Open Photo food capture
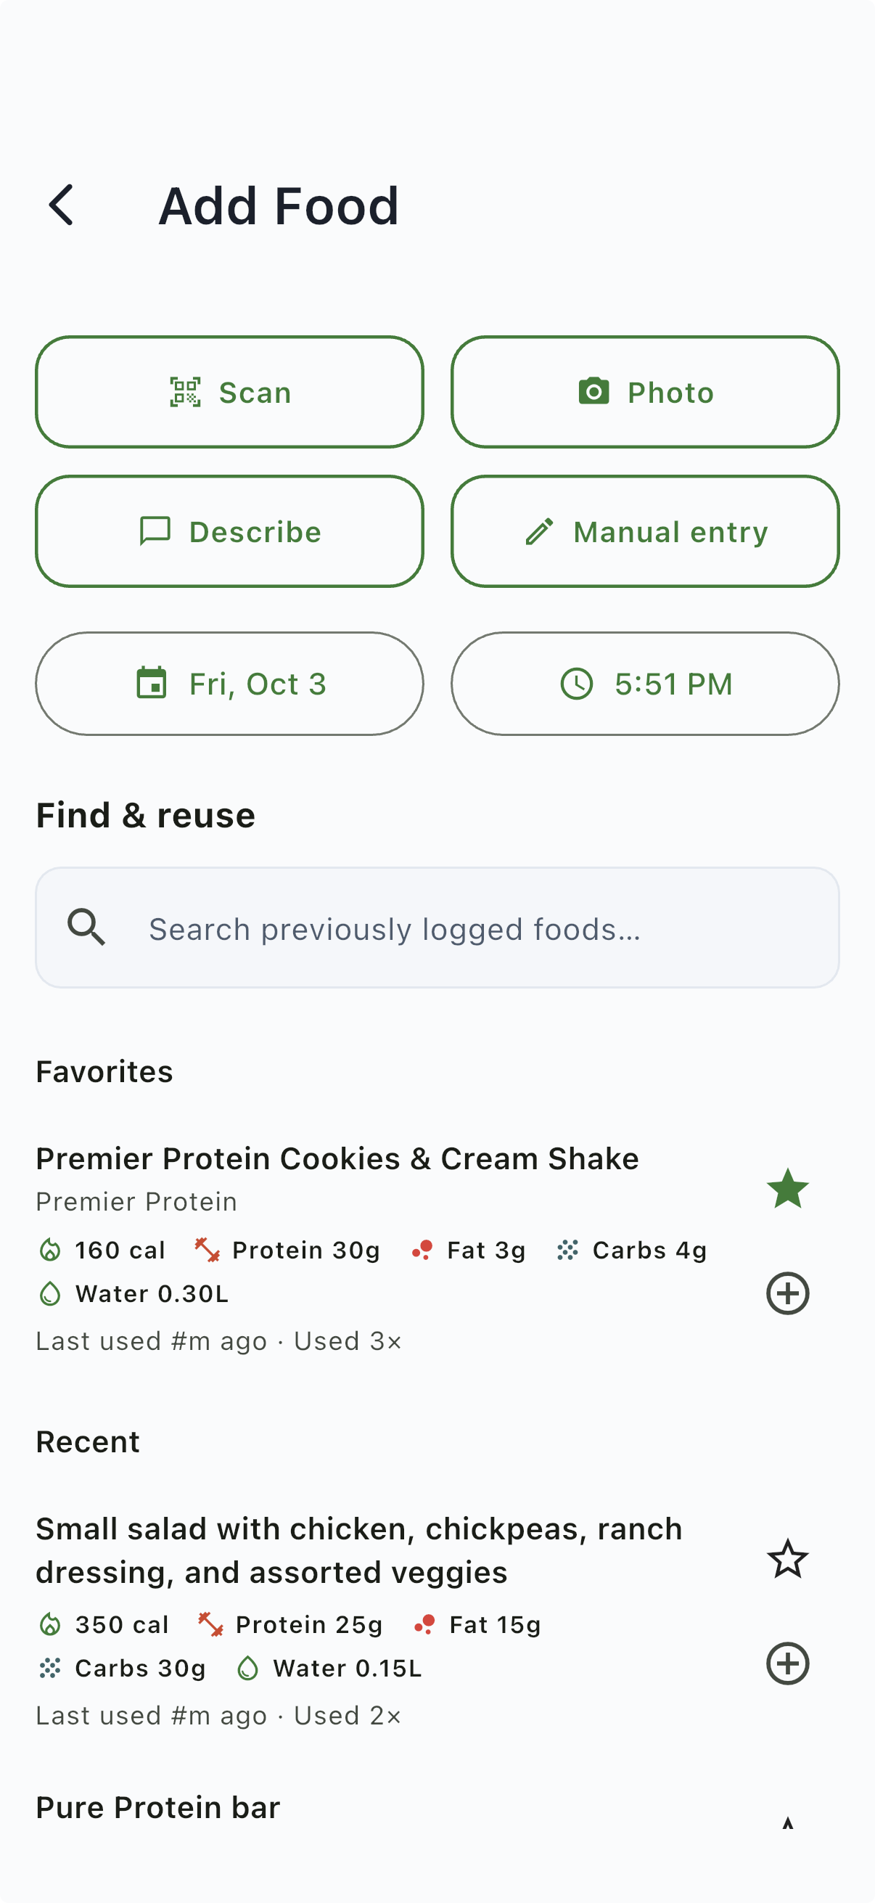This screenshot has height=1903, width=875. [644, 392]
